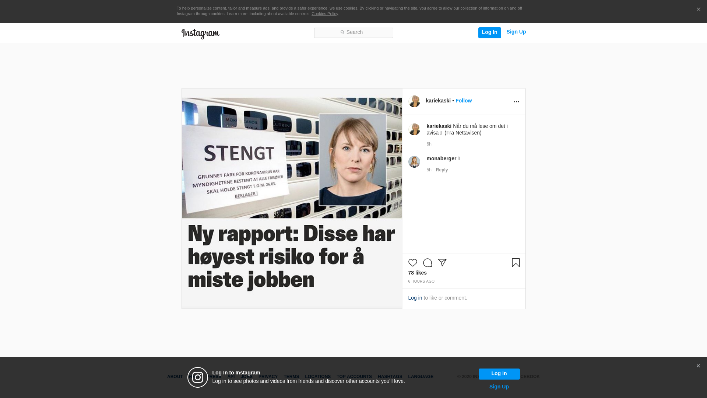Open TOP ACCOUNTS footer link
Image resolution: width=707 pixels, height=398 pixels.
click(354, 377)
